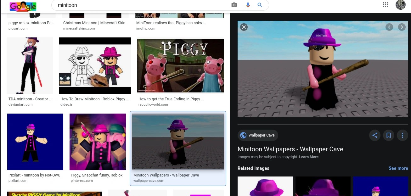The image size is (411, 196).
Task: Open the middle related image thumbnail
Action: pyautogui.click(x=323, y=186)
